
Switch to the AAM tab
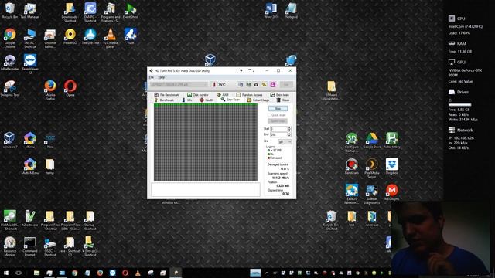[x=223, y=95]
